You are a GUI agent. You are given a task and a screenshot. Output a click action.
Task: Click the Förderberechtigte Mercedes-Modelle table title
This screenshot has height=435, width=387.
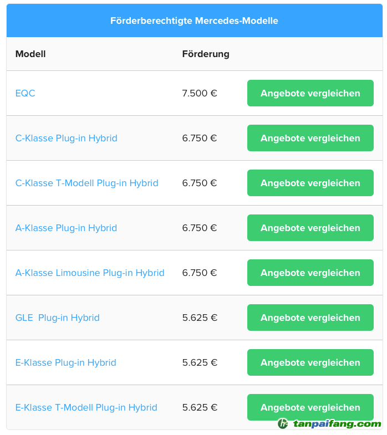click(195, 21)
